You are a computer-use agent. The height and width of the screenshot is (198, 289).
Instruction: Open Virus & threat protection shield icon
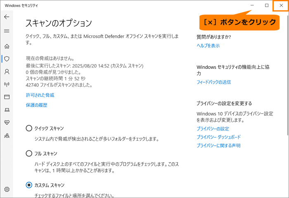point(7,59)
